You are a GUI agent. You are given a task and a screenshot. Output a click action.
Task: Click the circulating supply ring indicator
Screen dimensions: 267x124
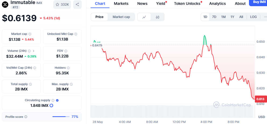tap(51, 105)
